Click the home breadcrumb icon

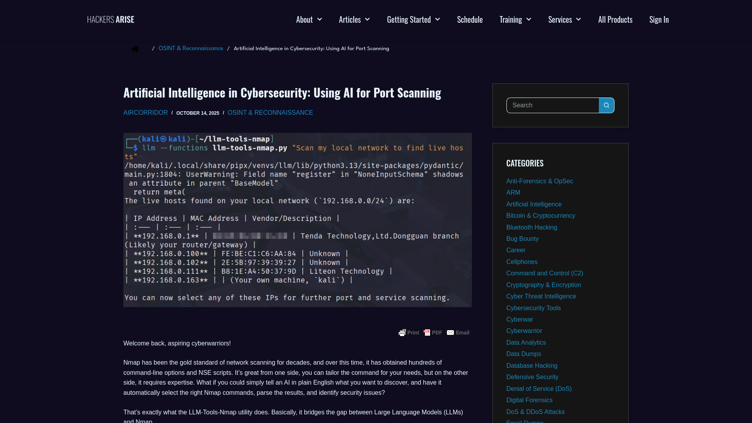pos(135,49)
